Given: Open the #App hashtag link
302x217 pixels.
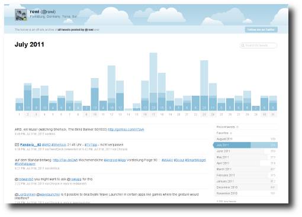Looking at the screenshot, I should click(x=122, y=160).
